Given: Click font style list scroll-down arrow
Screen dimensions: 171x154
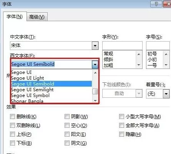Looking at the screenshot, I should pyautogui.click(x=139, y=65).
